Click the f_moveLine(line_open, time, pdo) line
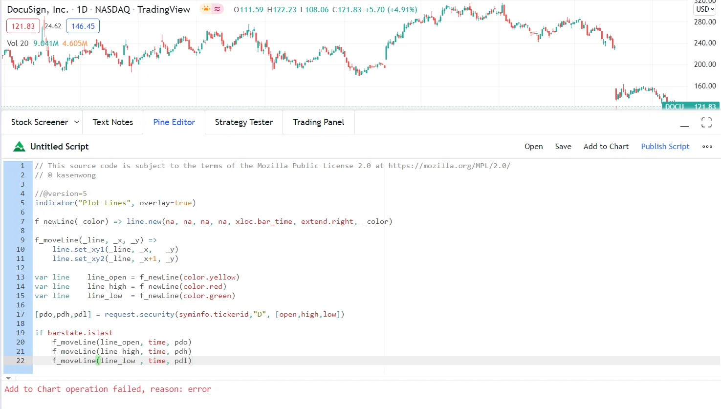This screenshot has height=409, width=721. 122,343
